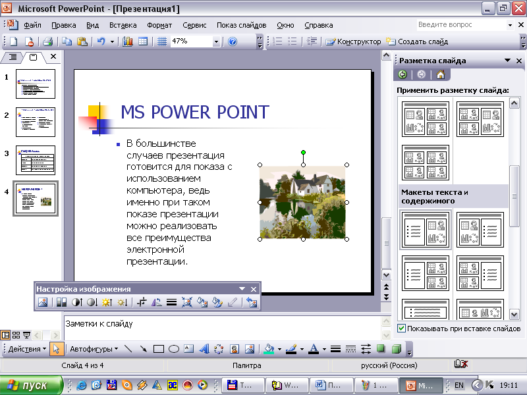The image size is (527, 395).
Task: Start slide show from view buttons
Action: coord(26,335)
